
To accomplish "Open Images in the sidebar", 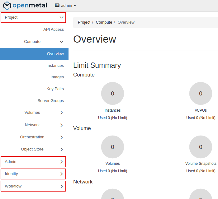I will click(57, 77).
